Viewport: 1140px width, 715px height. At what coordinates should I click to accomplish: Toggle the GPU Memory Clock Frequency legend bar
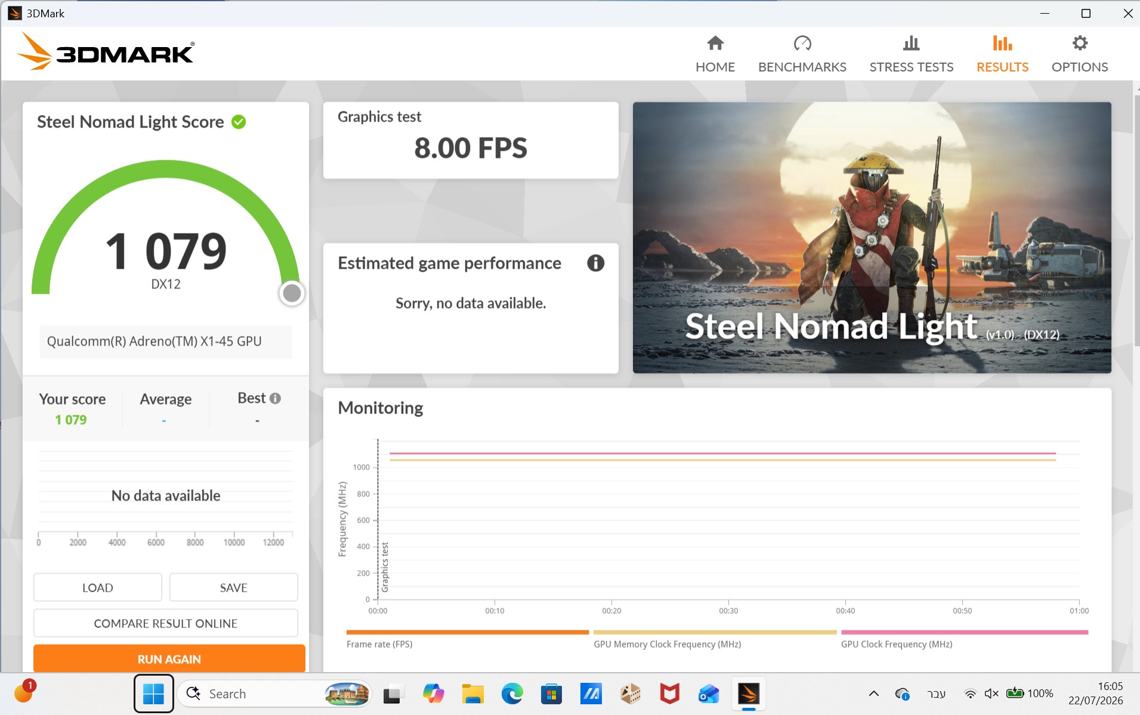point(715,632)
